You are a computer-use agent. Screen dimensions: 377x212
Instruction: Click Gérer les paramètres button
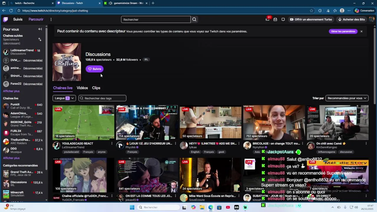pyautogui.click(x=343, y=32)
